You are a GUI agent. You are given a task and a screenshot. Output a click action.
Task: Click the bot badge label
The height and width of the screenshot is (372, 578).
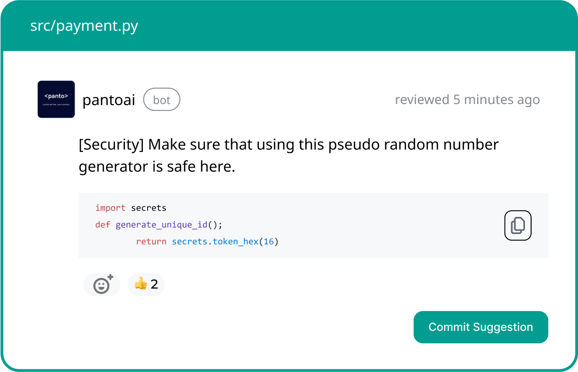click(162, 100)
